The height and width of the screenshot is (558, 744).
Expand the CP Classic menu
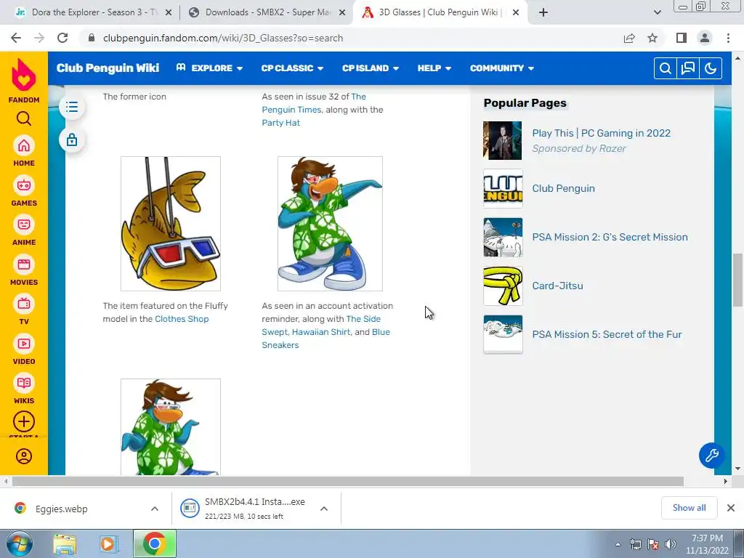click(292, 68)
